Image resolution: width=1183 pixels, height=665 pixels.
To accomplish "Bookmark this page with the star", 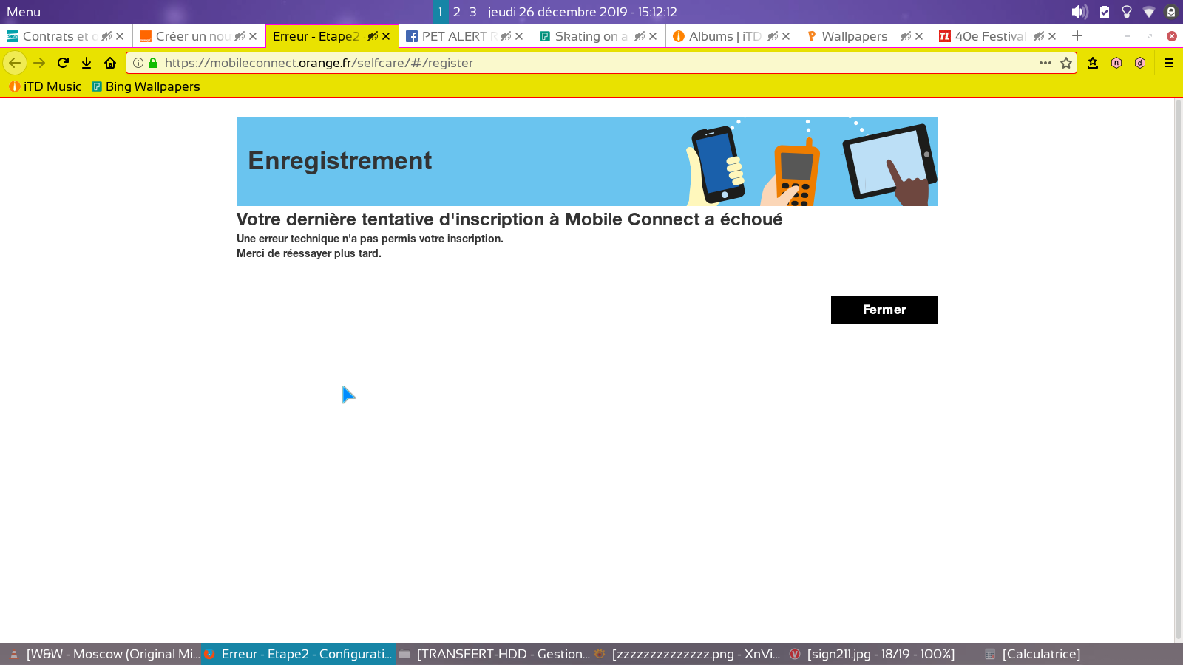I will [1066, 63].
